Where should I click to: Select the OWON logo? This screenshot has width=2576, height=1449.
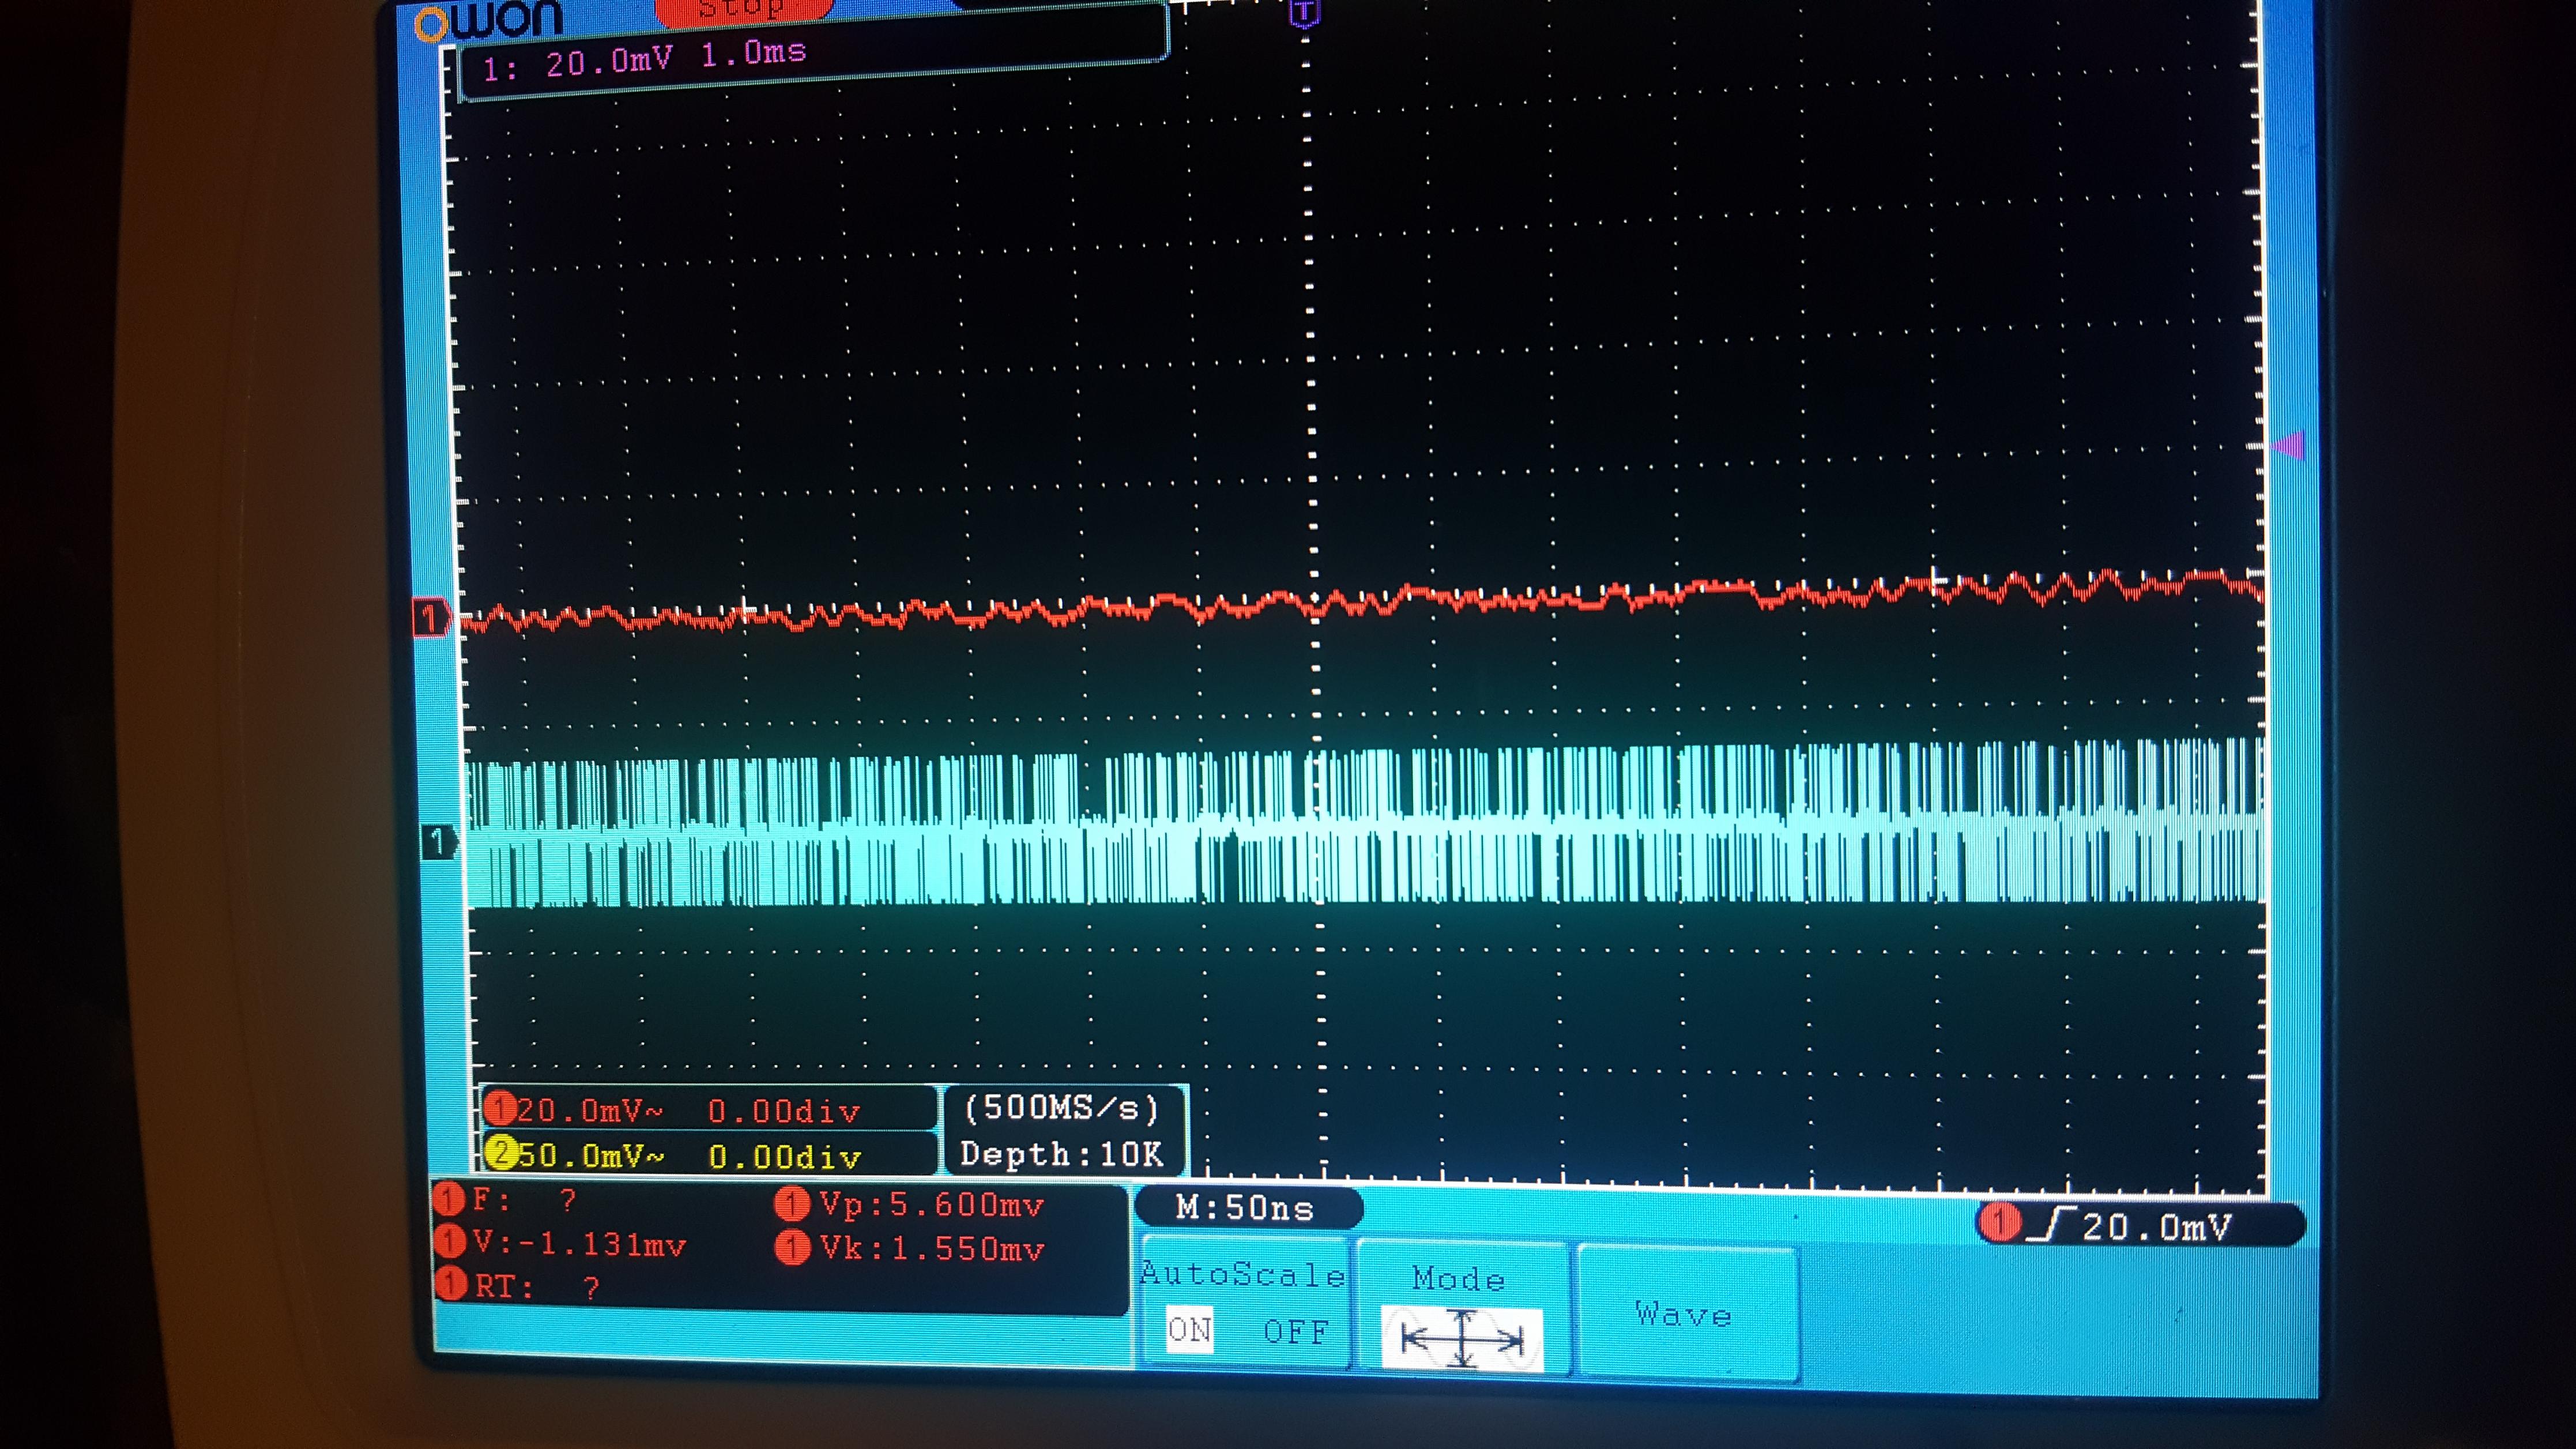[489, 20]
